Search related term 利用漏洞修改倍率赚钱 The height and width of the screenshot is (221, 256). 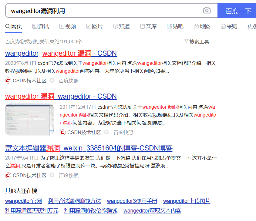pos(91,211)
